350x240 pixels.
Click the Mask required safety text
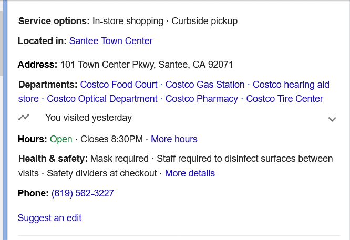click(x=120, y=159)
